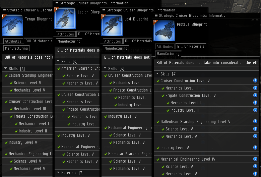Switch to Attributes tab in Proteus window
Viewport: 261px width, 177px height.
[165, 47]
